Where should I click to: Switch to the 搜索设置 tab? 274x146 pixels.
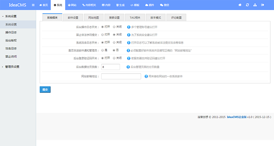(114, 18)
